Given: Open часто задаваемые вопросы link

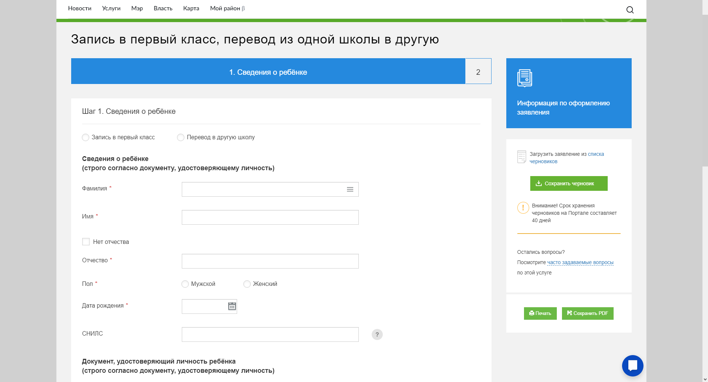Looking at the screenshot, I should [580, 263].
